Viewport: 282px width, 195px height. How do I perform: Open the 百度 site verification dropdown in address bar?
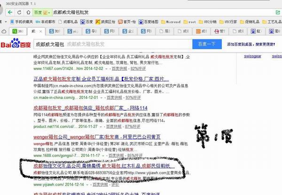pos(42,13)
